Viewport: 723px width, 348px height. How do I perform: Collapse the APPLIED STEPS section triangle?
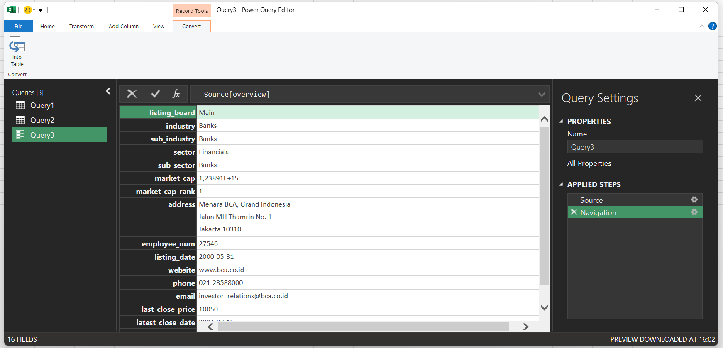pos(561,185)
